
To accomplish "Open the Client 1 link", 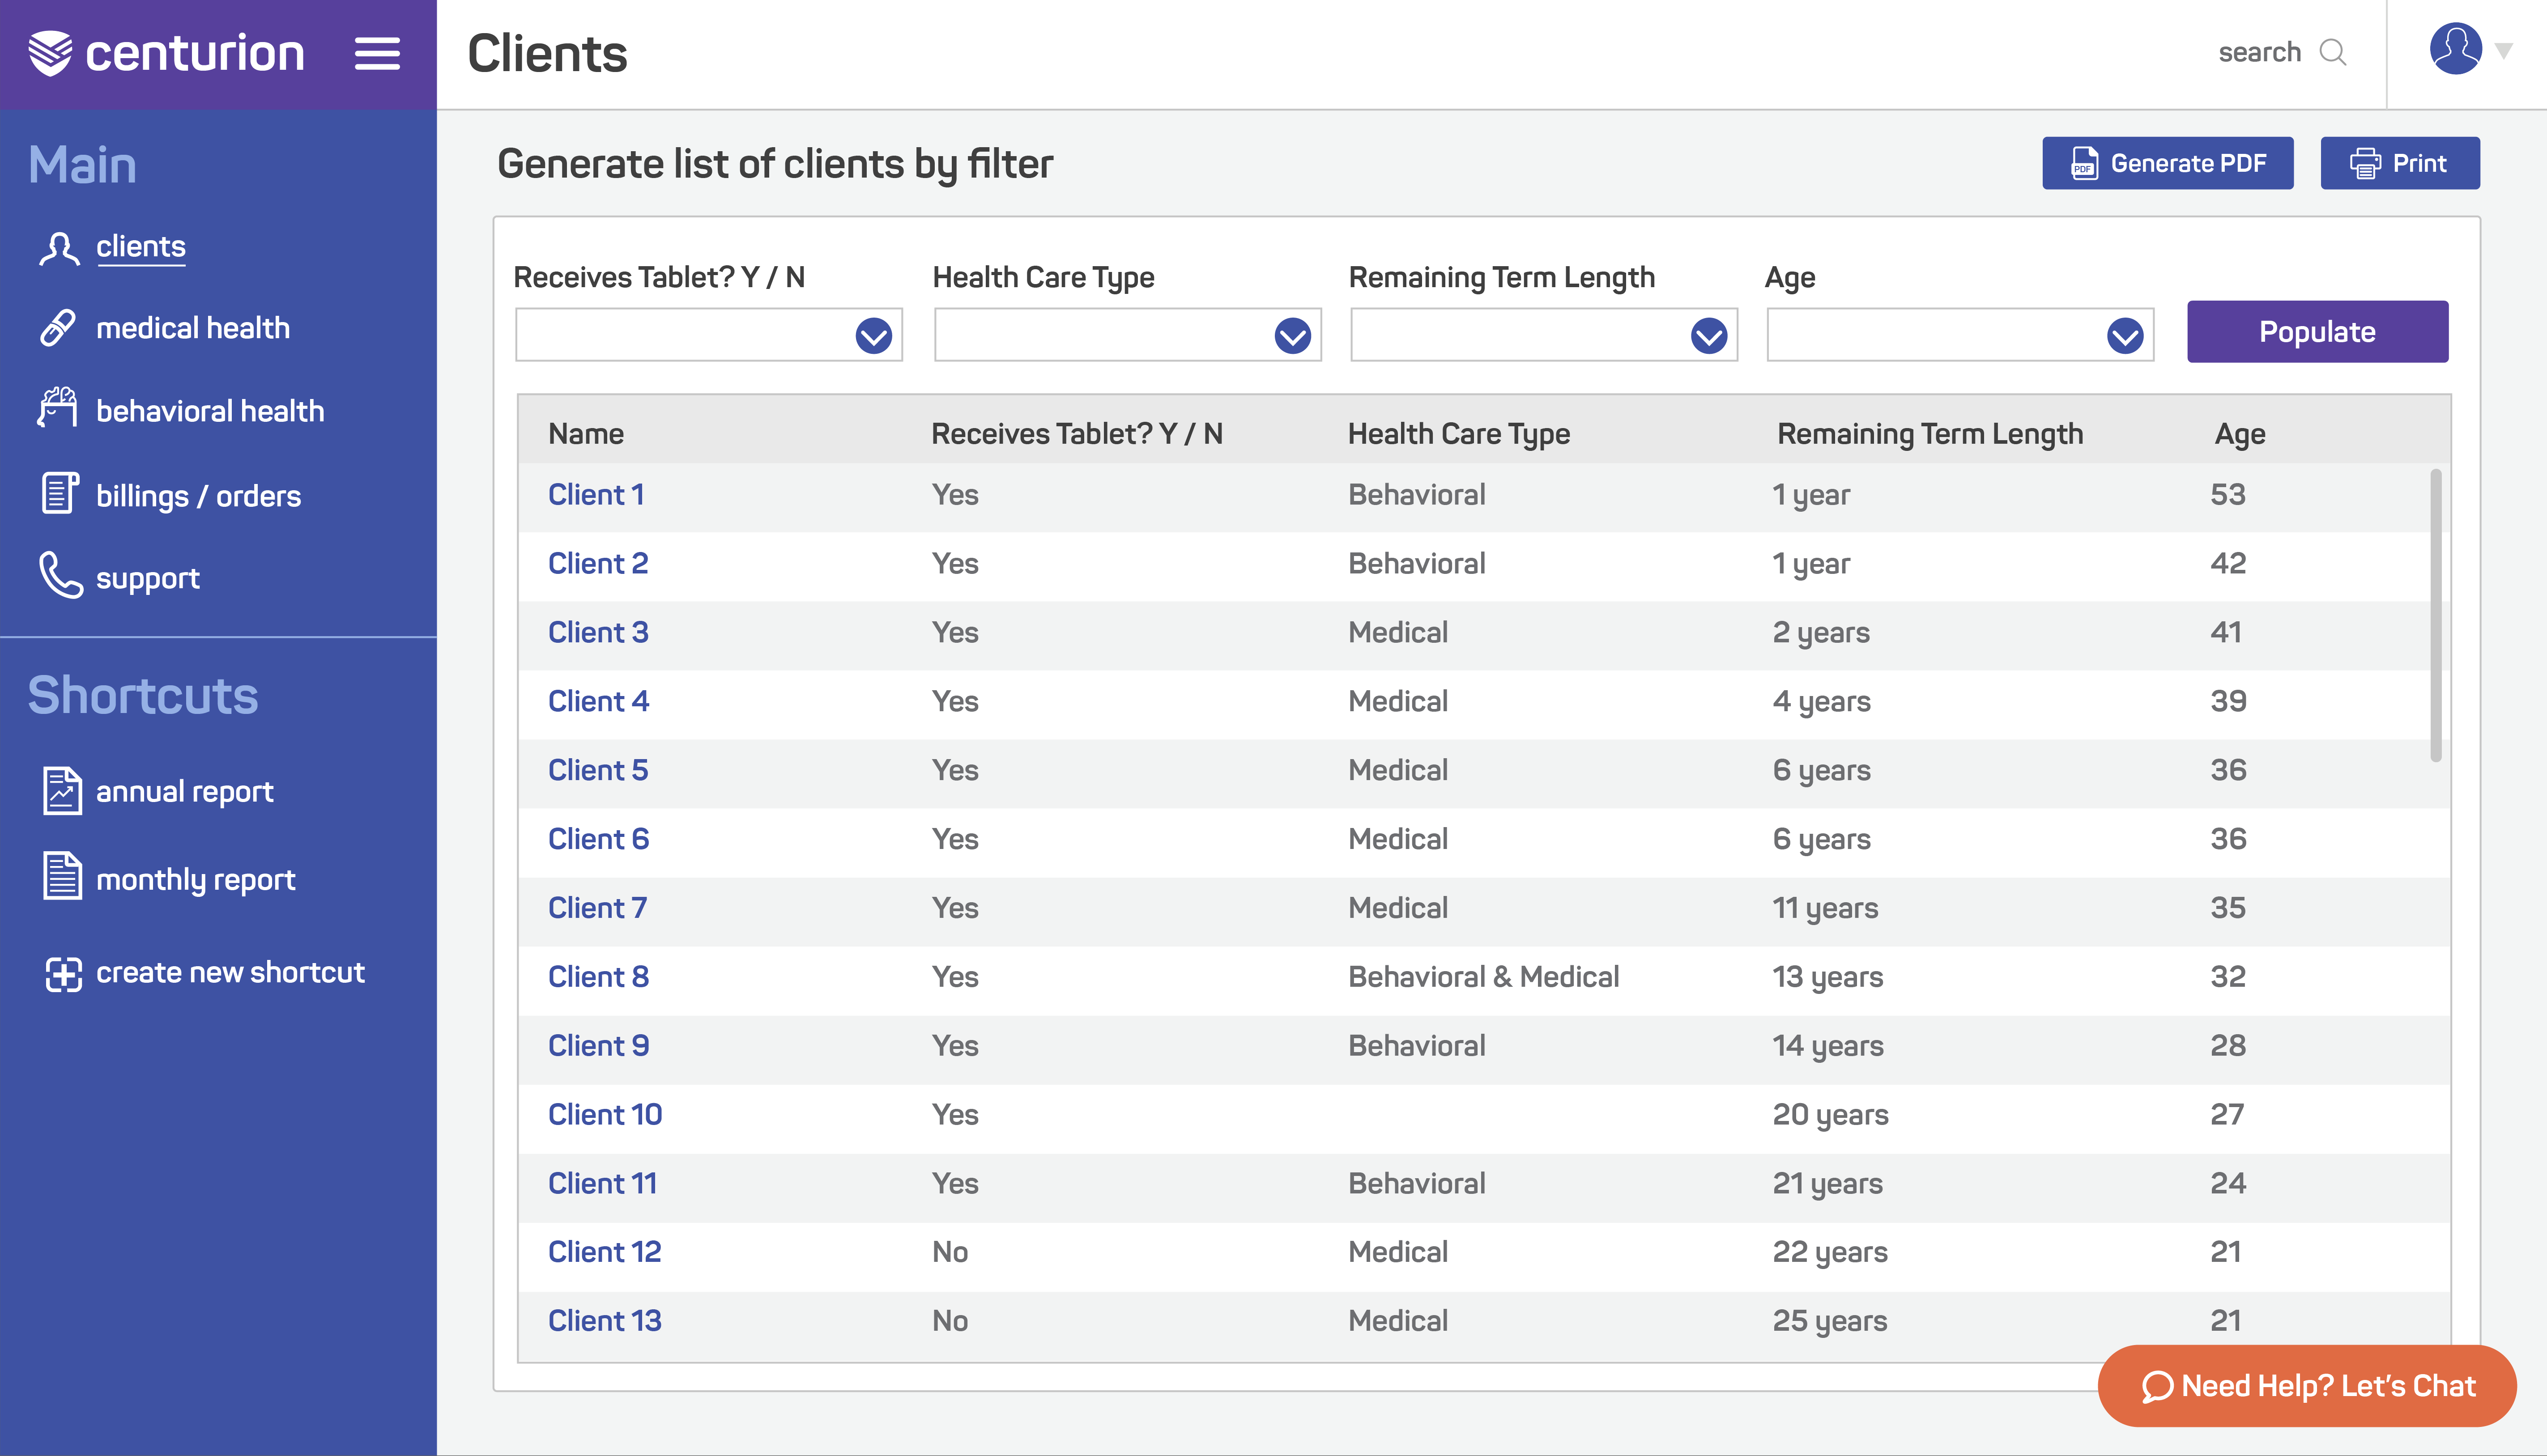I will pos(595,495).
